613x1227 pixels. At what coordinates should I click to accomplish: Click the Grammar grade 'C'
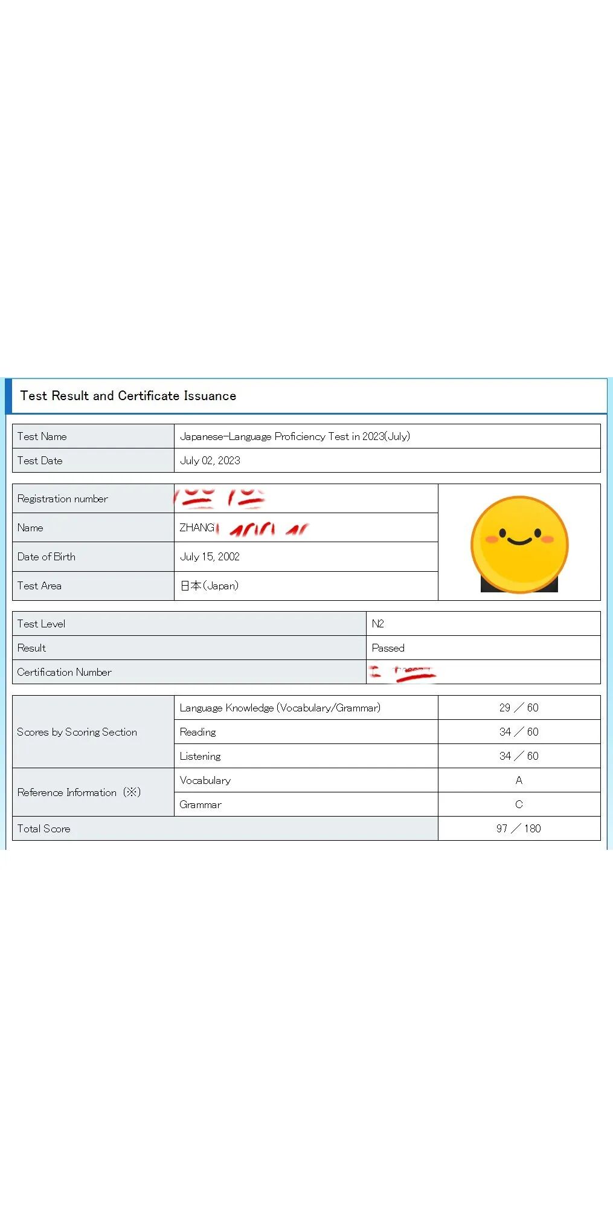click(519, 805)
